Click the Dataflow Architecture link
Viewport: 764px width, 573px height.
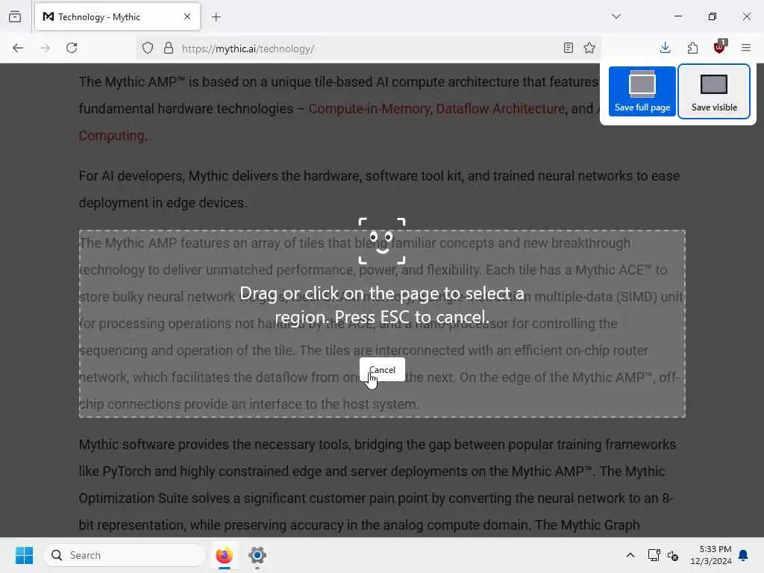(x=501, y=109)
